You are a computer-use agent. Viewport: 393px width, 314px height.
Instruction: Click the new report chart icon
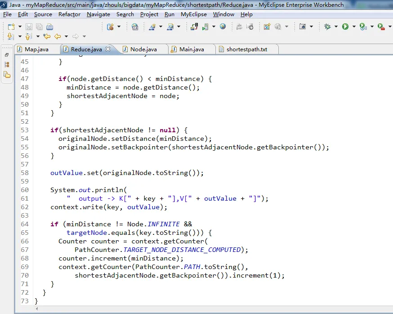(x=267, y=27)
